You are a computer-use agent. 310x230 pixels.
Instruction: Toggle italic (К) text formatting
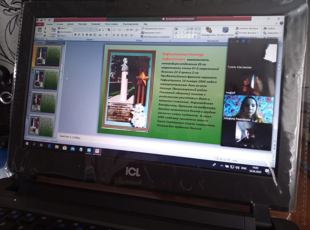coord(79,34)
